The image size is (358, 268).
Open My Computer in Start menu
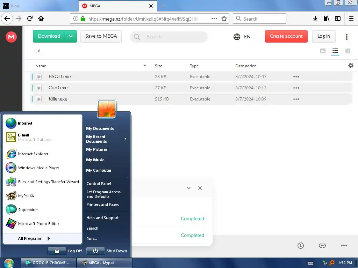point(99,170)
